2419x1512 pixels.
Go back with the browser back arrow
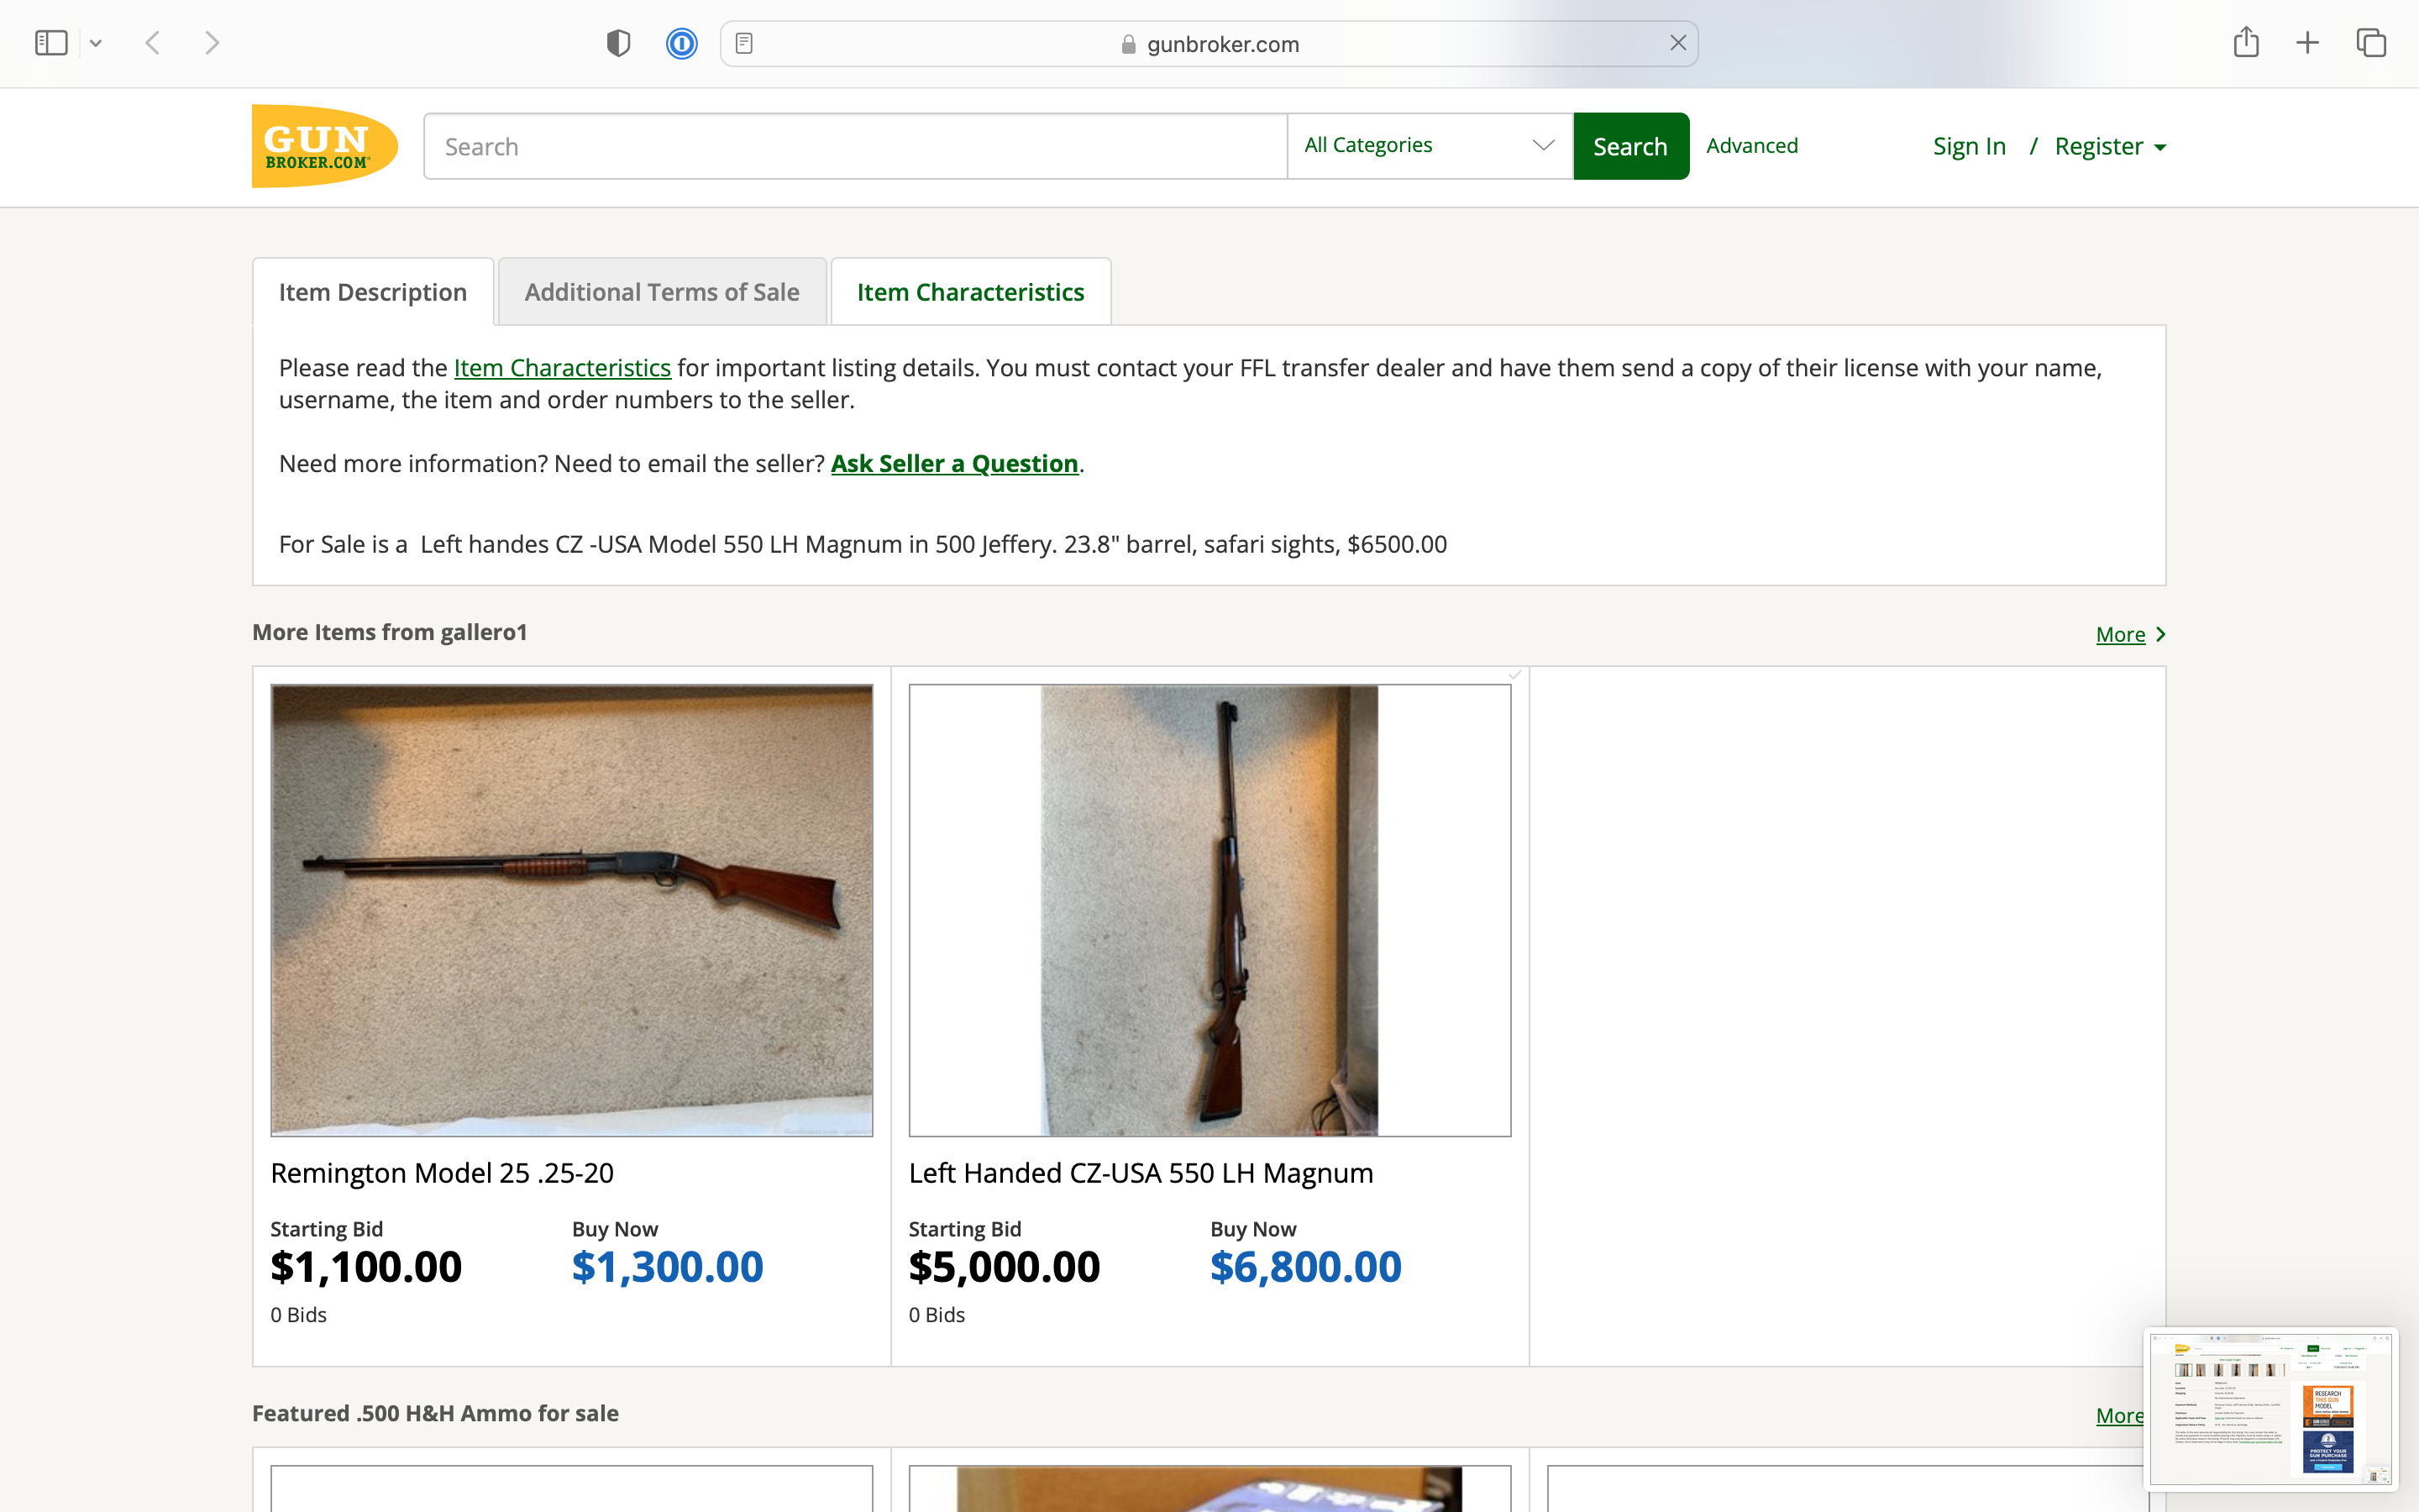click(x=153, y=43)
